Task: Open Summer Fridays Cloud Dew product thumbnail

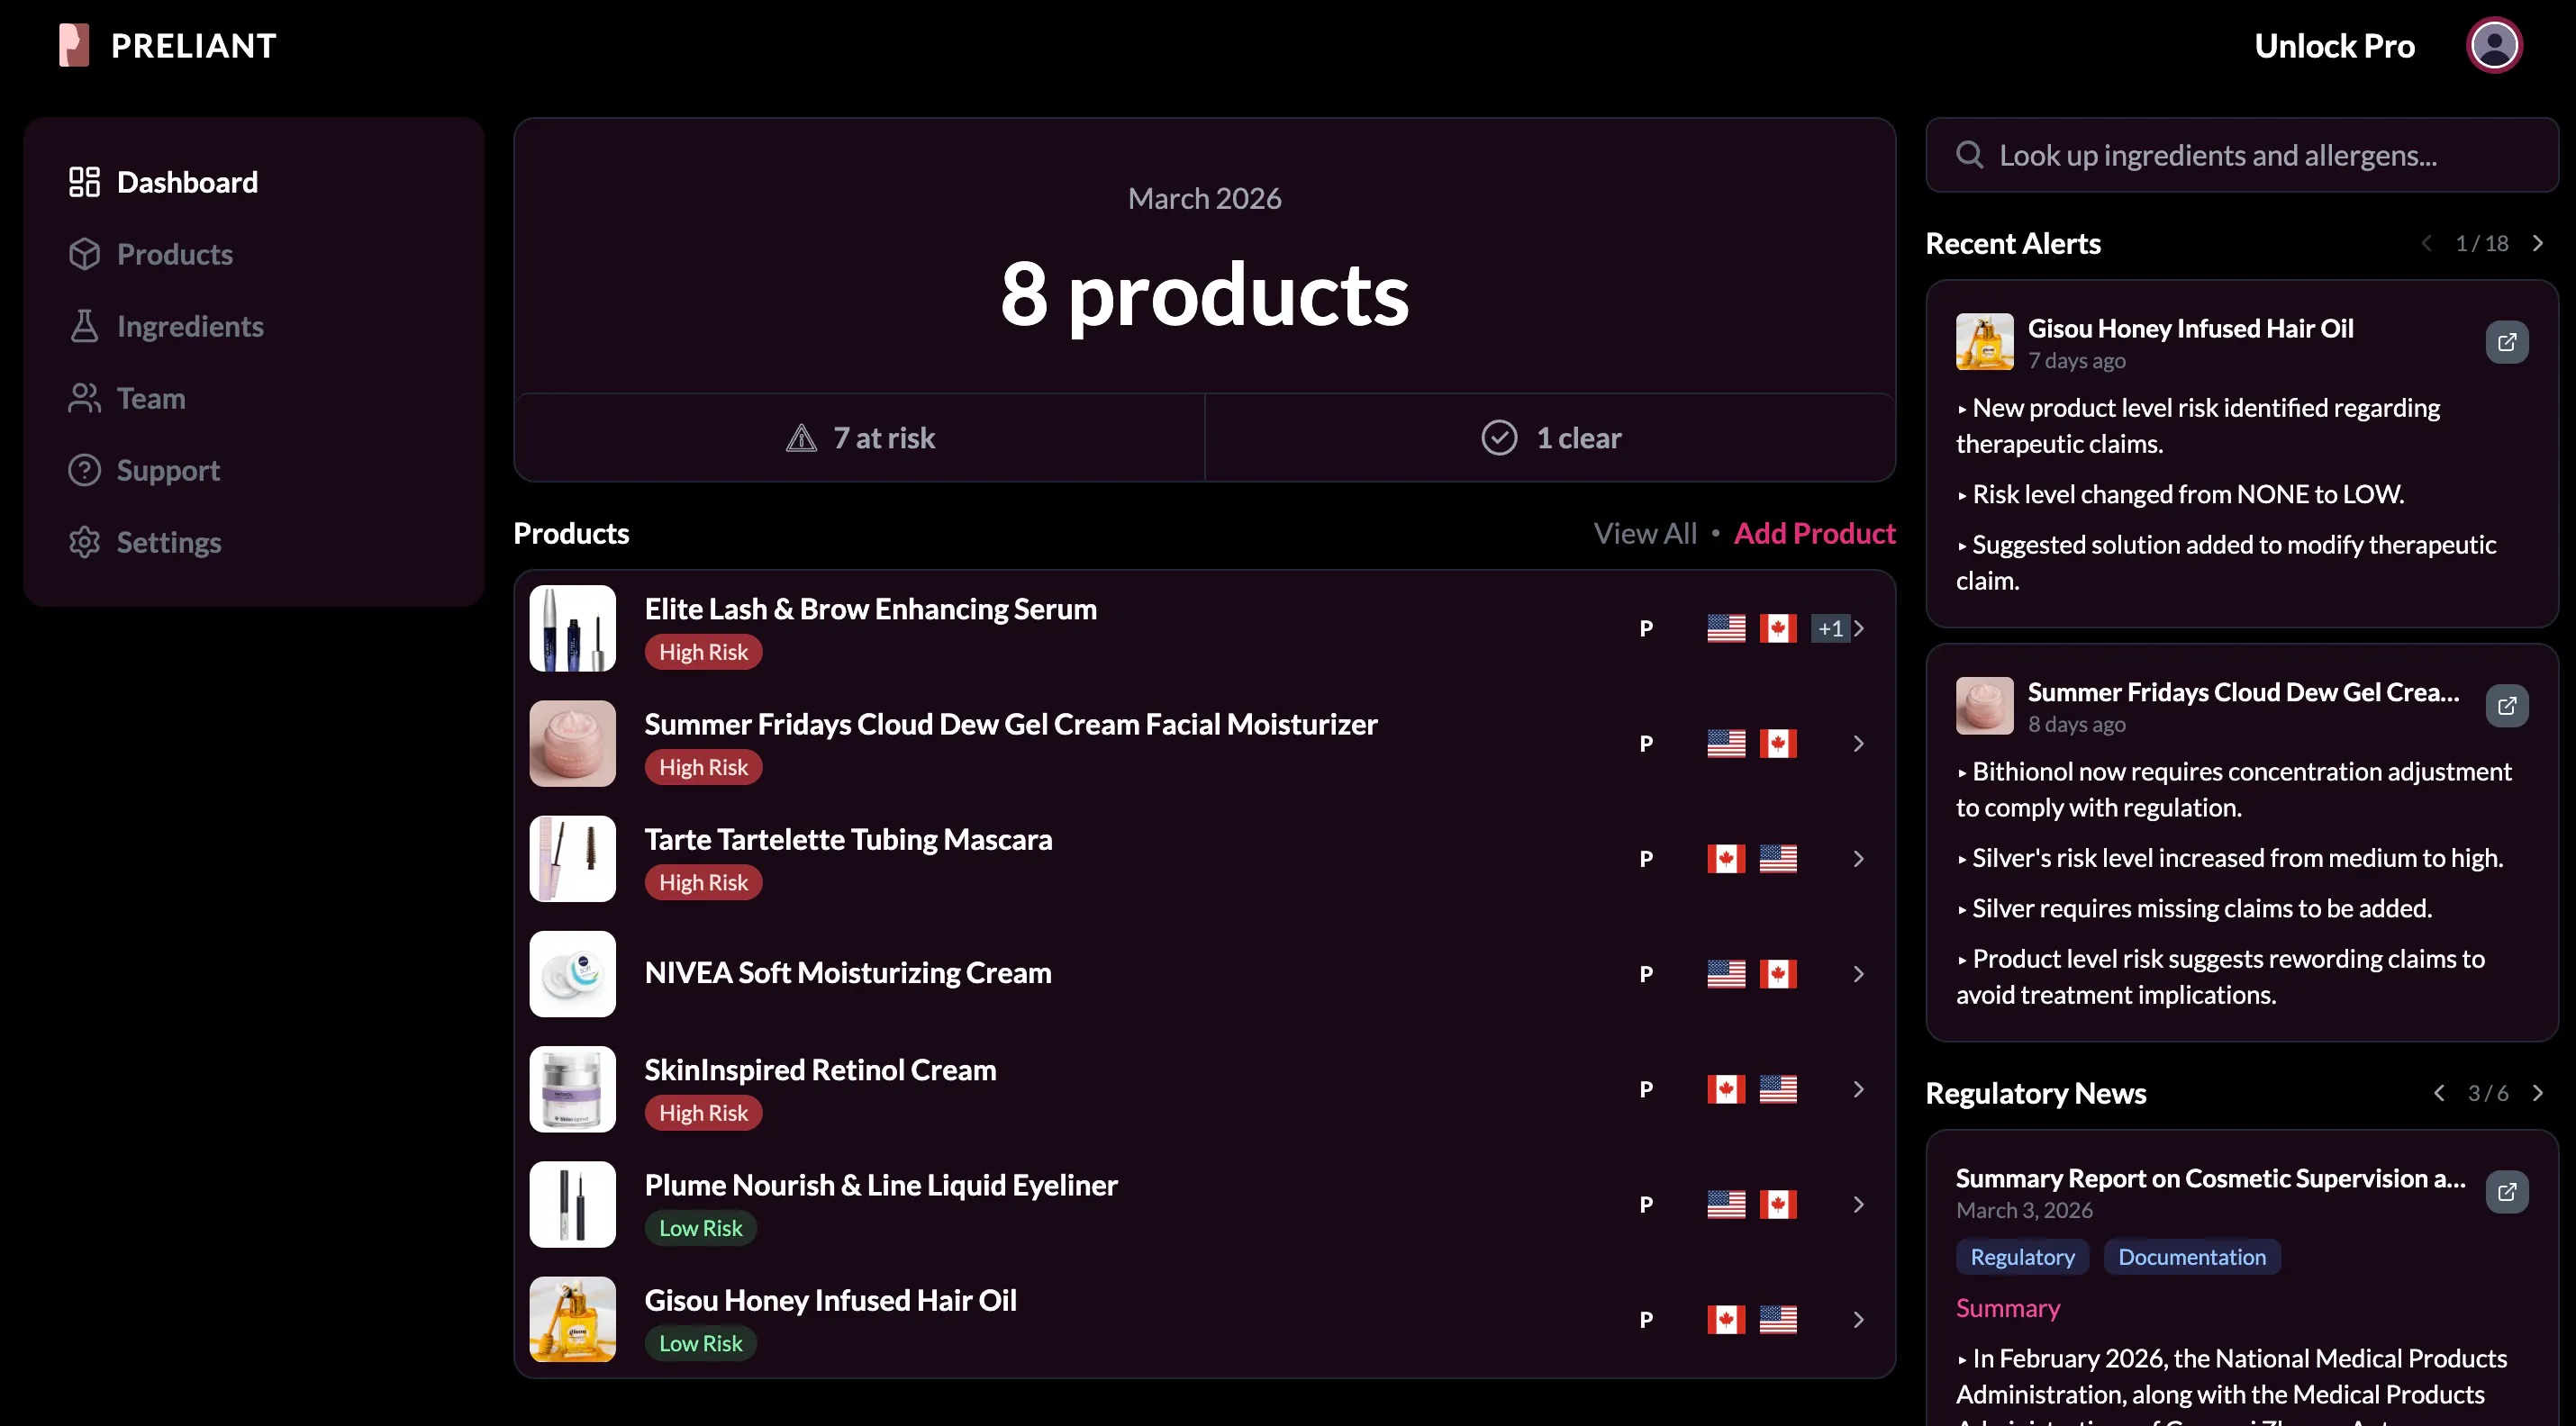Action: click(x=572, y=744)
